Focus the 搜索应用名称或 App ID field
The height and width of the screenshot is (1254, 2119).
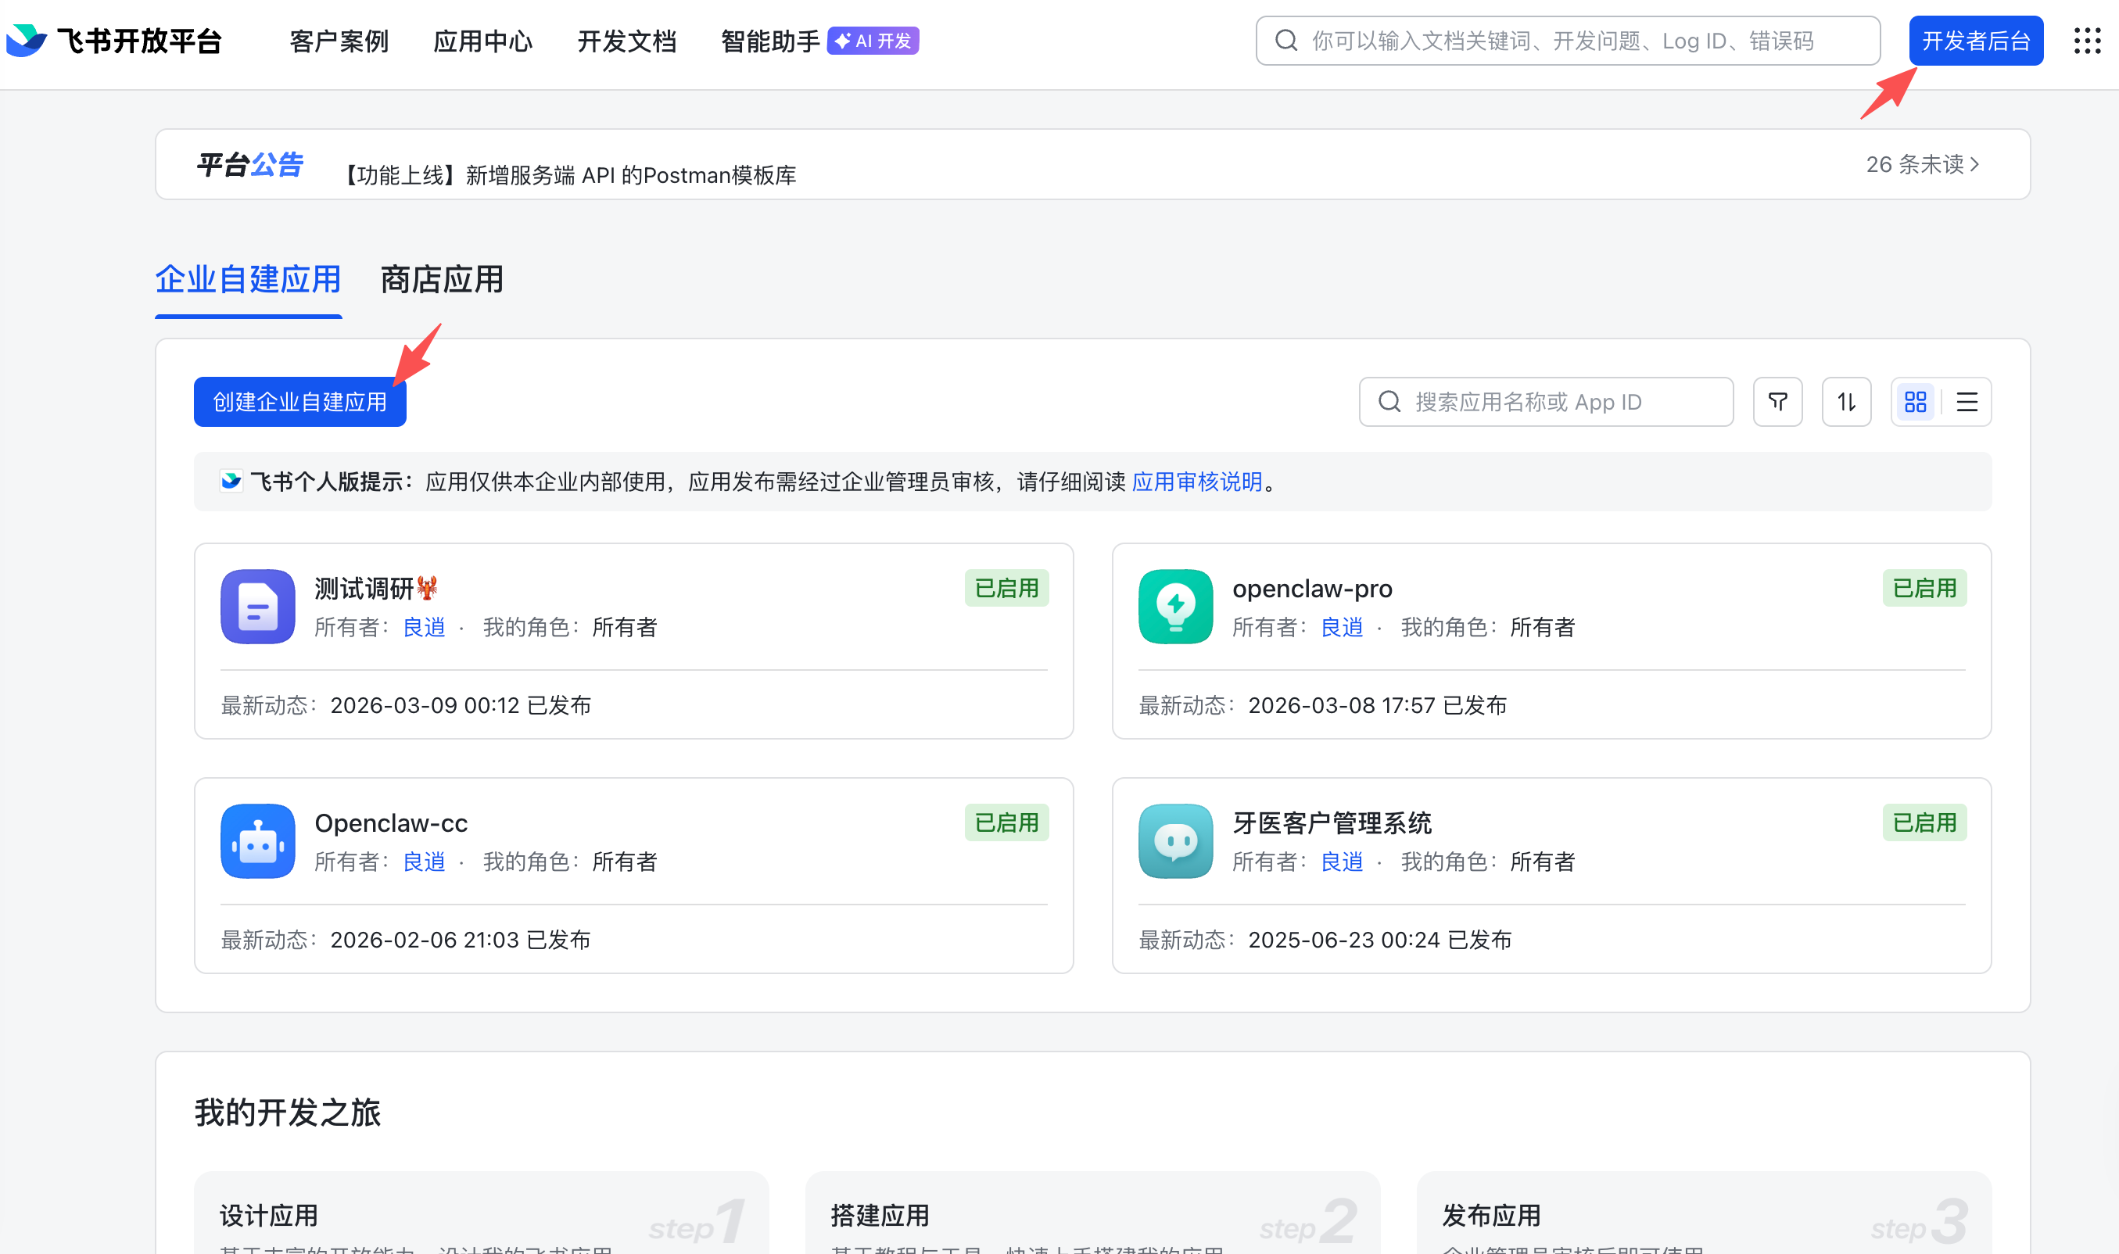click(x=1546, y=402)
